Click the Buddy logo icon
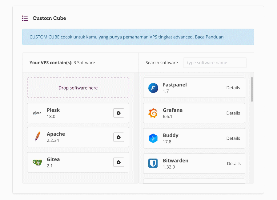This screenshot has width=277, height=200. pyautogui.click(x=153, y=138)
